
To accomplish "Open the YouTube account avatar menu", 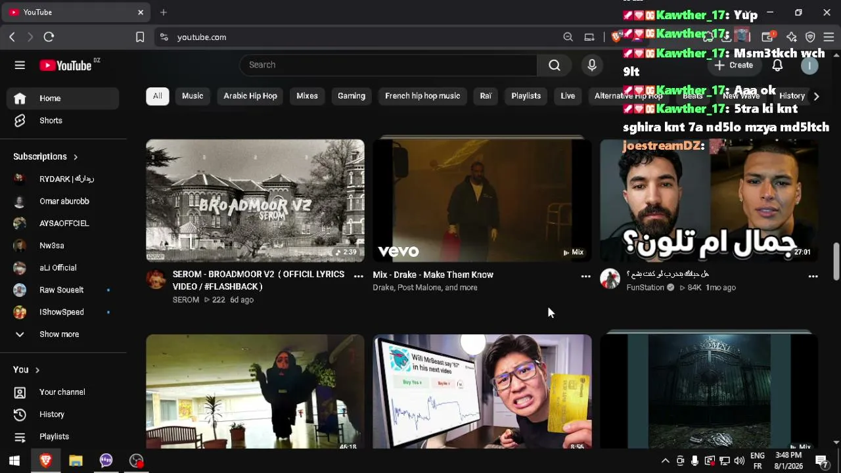I will pos(809,65).
